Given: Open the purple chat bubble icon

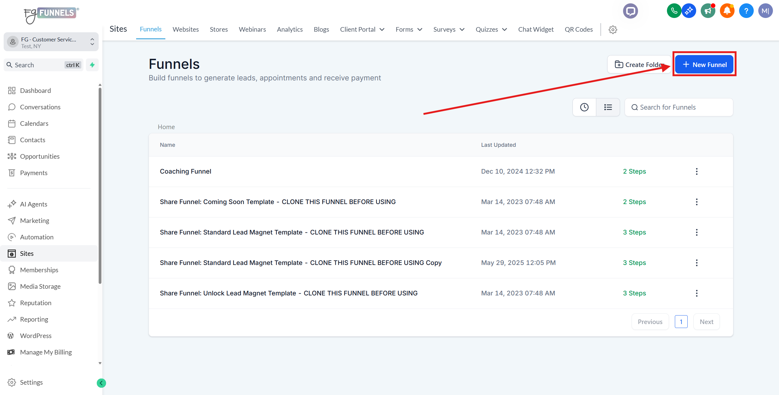Looking at the screenshot, I should (630, 11).
